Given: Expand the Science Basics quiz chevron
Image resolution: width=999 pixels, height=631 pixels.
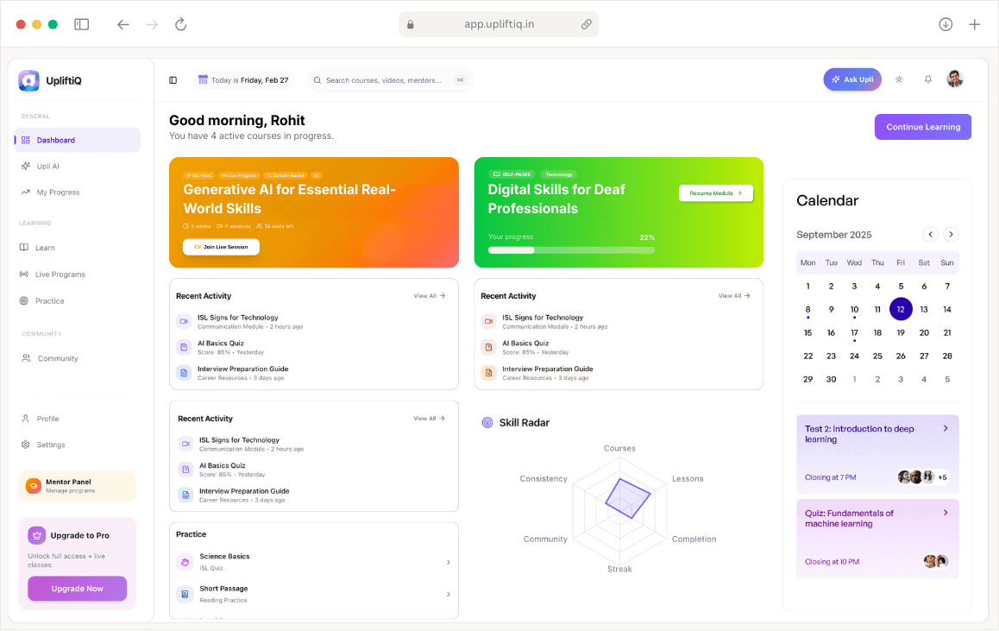Looking at the screenshot, I should click(448, 561).
